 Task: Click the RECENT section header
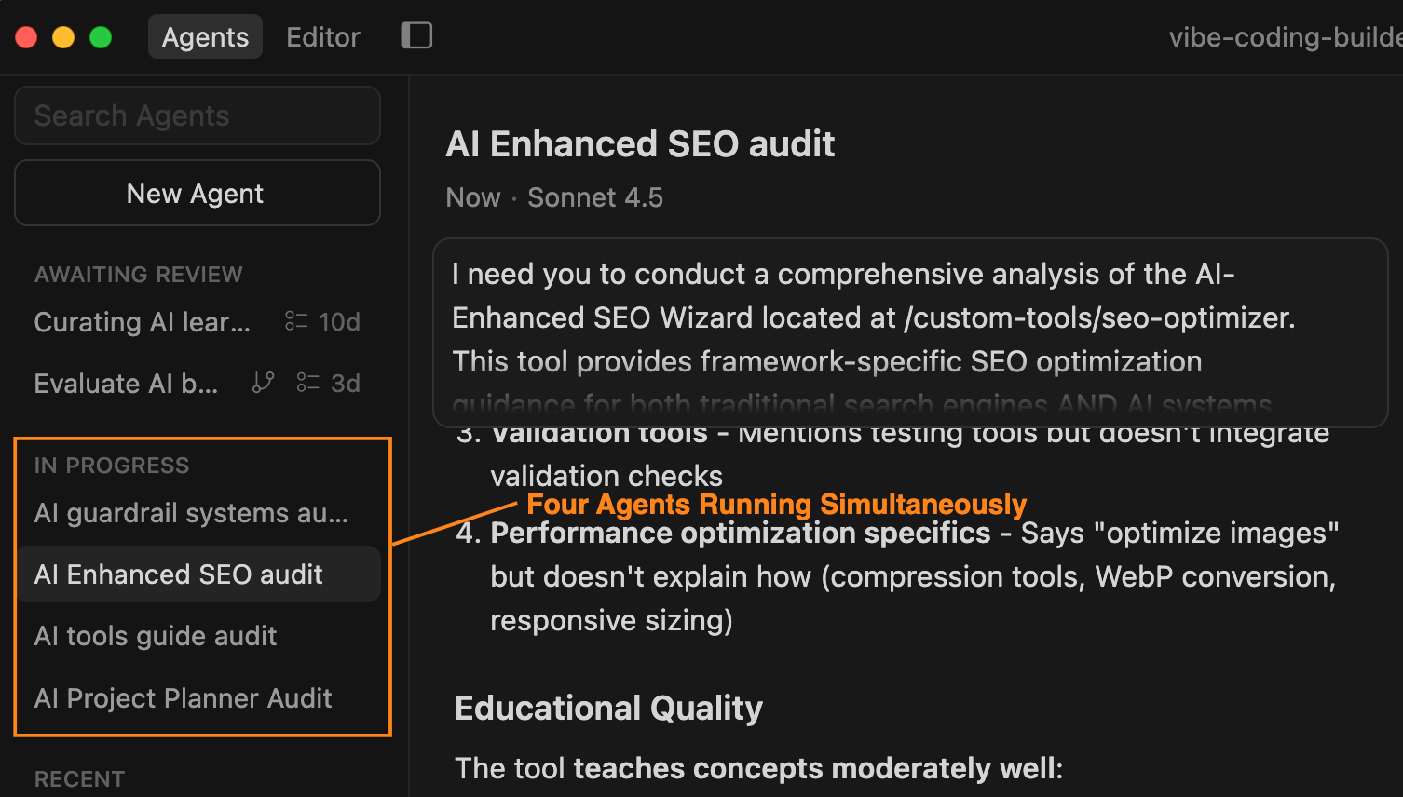(79, 779)
